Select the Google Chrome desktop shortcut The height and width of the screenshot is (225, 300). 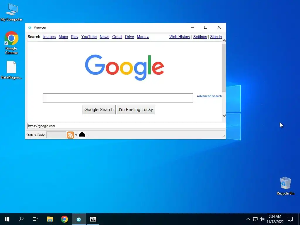(11, 43)
